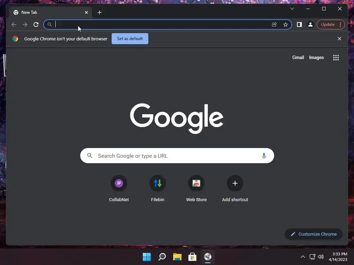Click Chrome icon in taskbar
The width and height of the screenshot is (354, 265).
(x=208, y=257)
